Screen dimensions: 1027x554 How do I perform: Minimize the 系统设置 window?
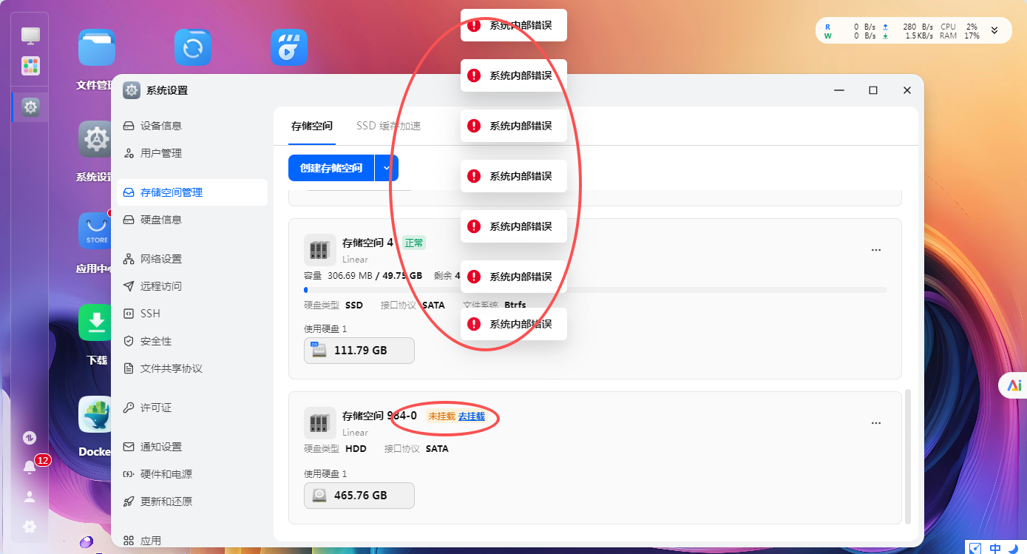point(839,90)
